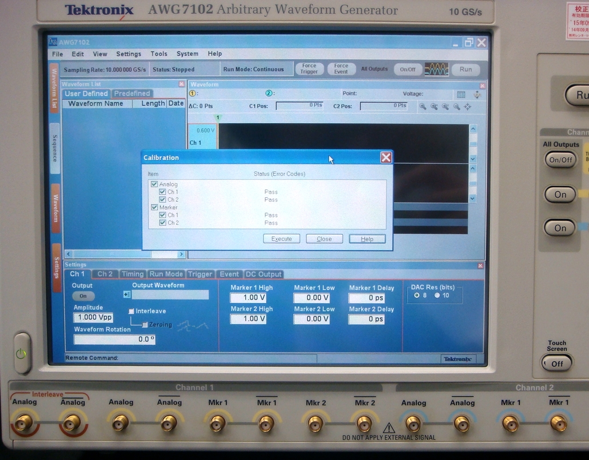The height and width of the screenshot is (460, 589).
Task: Click Close in Calibration dialog
Action: point(324,239)
